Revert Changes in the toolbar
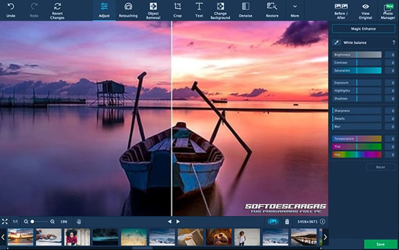 click(57, 11)
